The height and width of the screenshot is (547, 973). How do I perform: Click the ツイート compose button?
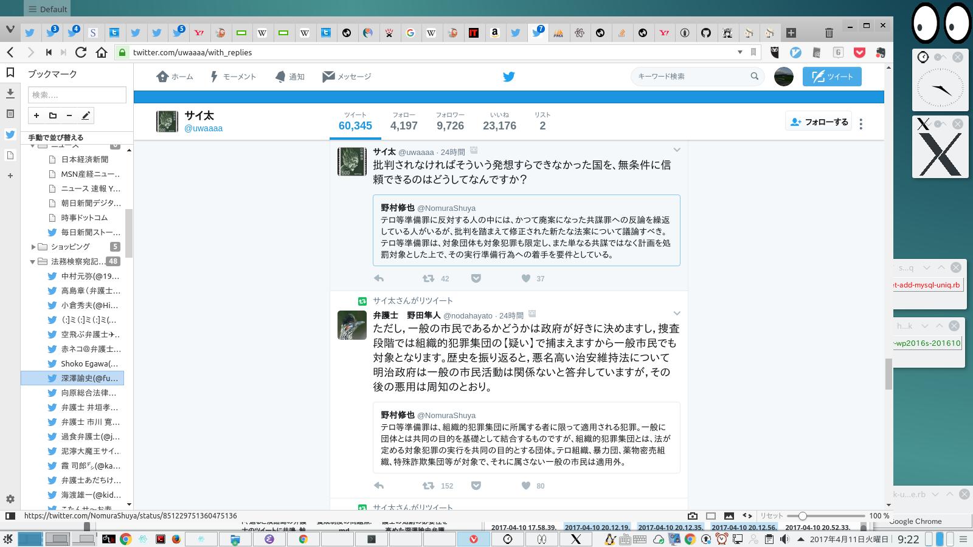tap(832, 77)
